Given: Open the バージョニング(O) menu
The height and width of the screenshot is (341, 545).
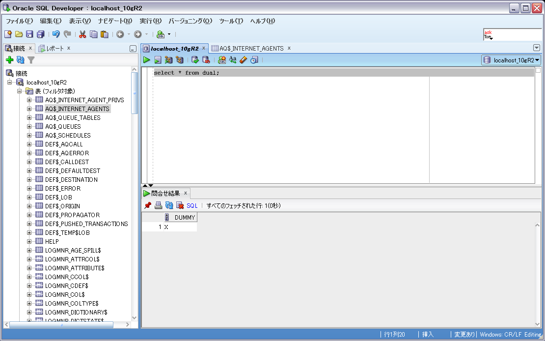Looking at the screenshot, I should [x=190, y=21].
